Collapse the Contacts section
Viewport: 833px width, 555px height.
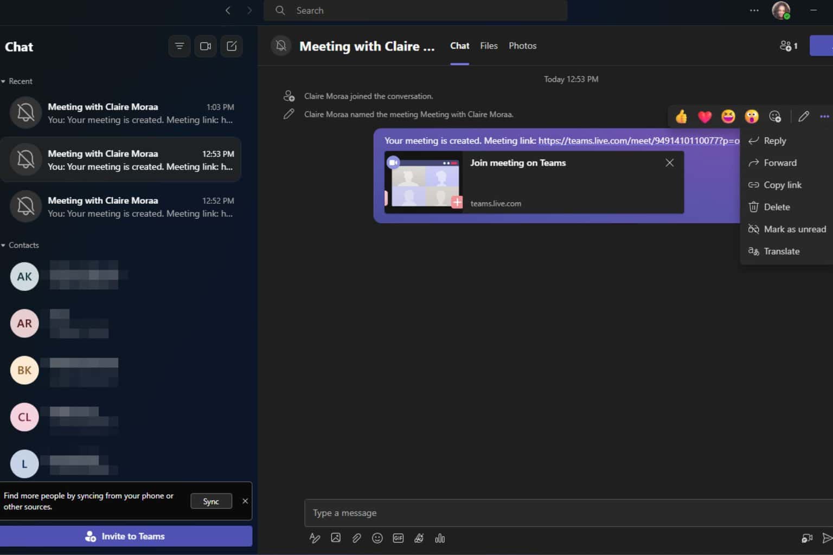pyautogui.click(x=20, y=245)
